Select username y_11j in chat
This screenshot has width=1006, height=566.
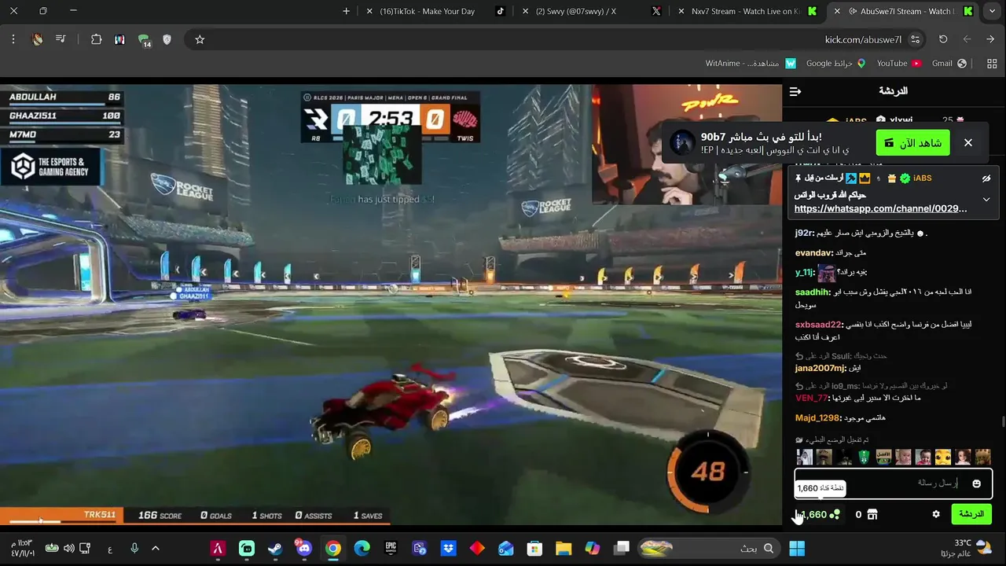805,272
